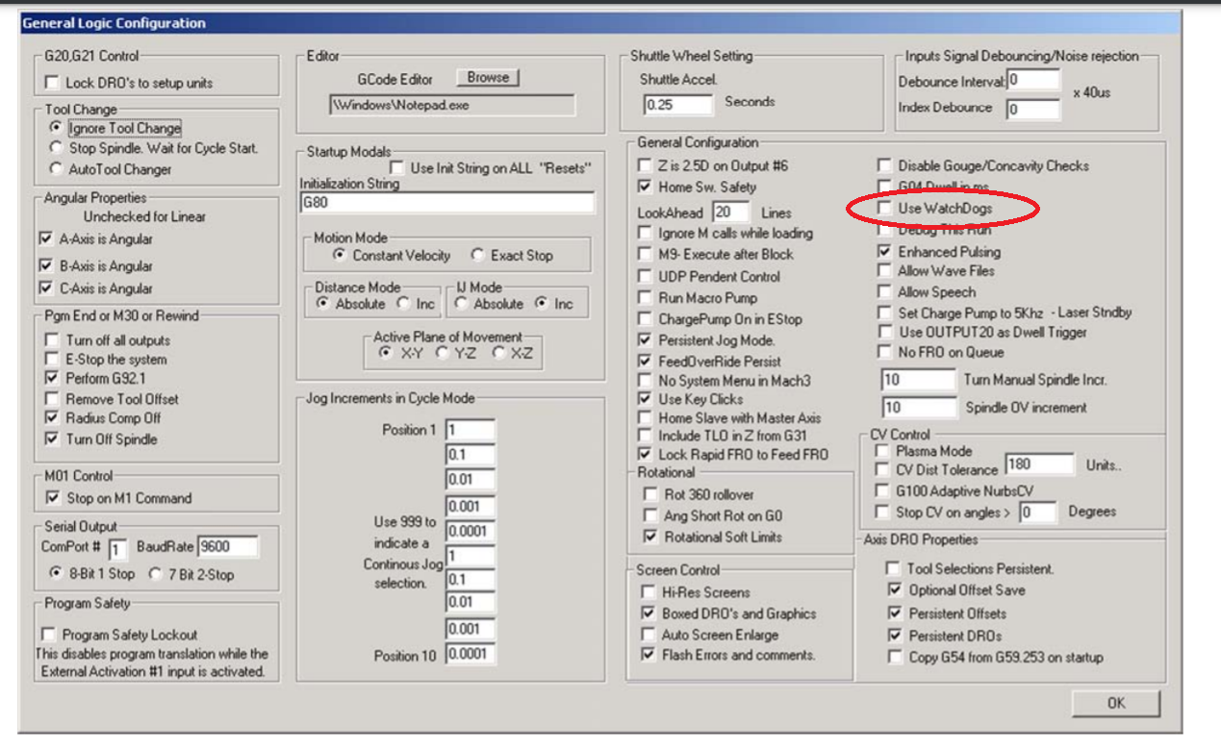Uncheck A-Axis is Angular
This screenshot has height=751, width=1221.
46,239
